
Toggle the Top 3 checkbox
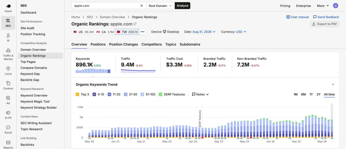tap(77, 94)
